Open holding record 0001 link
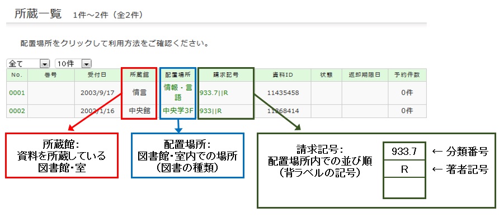499x217 pixels. coord(17,93)
